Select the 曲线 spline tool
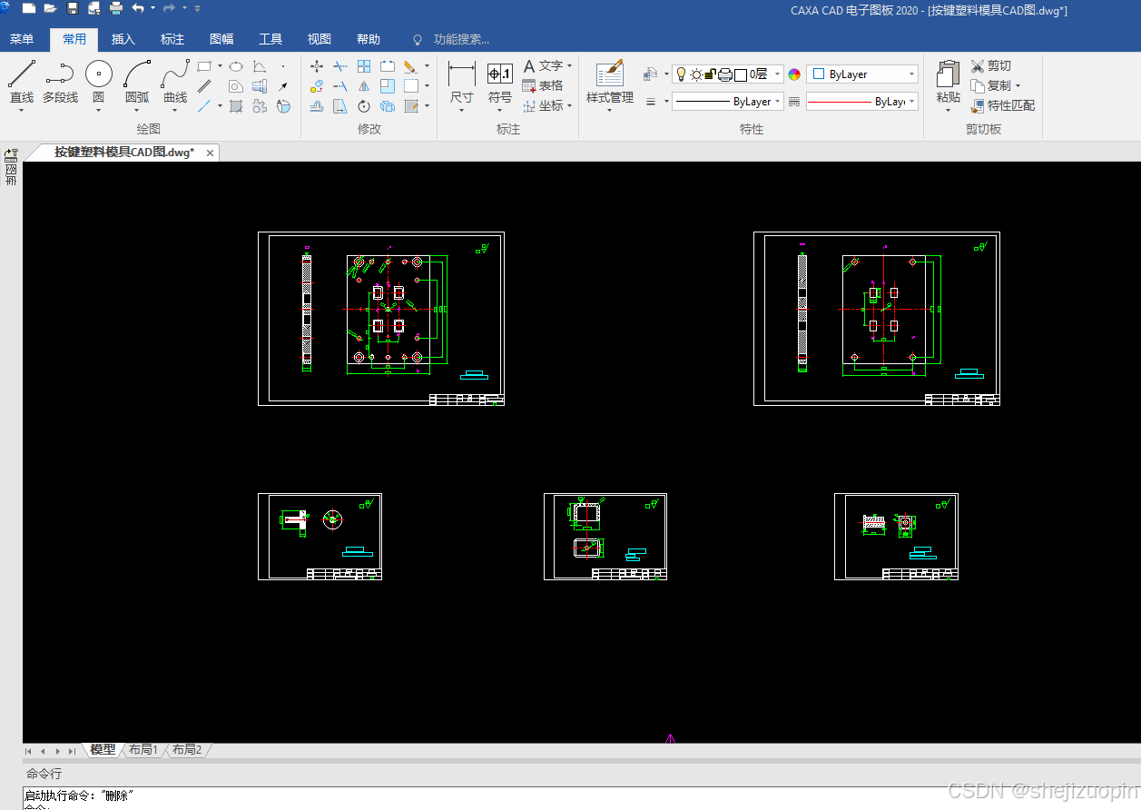 point(175,80)
